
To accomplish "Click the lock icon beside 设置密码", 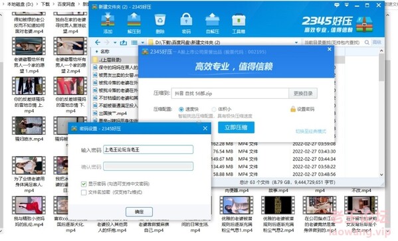I will click(x=293, y=109).
